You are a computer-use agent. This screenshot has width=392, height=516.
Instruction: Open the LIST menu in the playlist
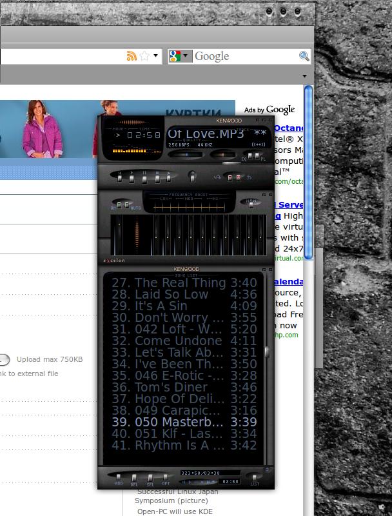pos(254,479)
